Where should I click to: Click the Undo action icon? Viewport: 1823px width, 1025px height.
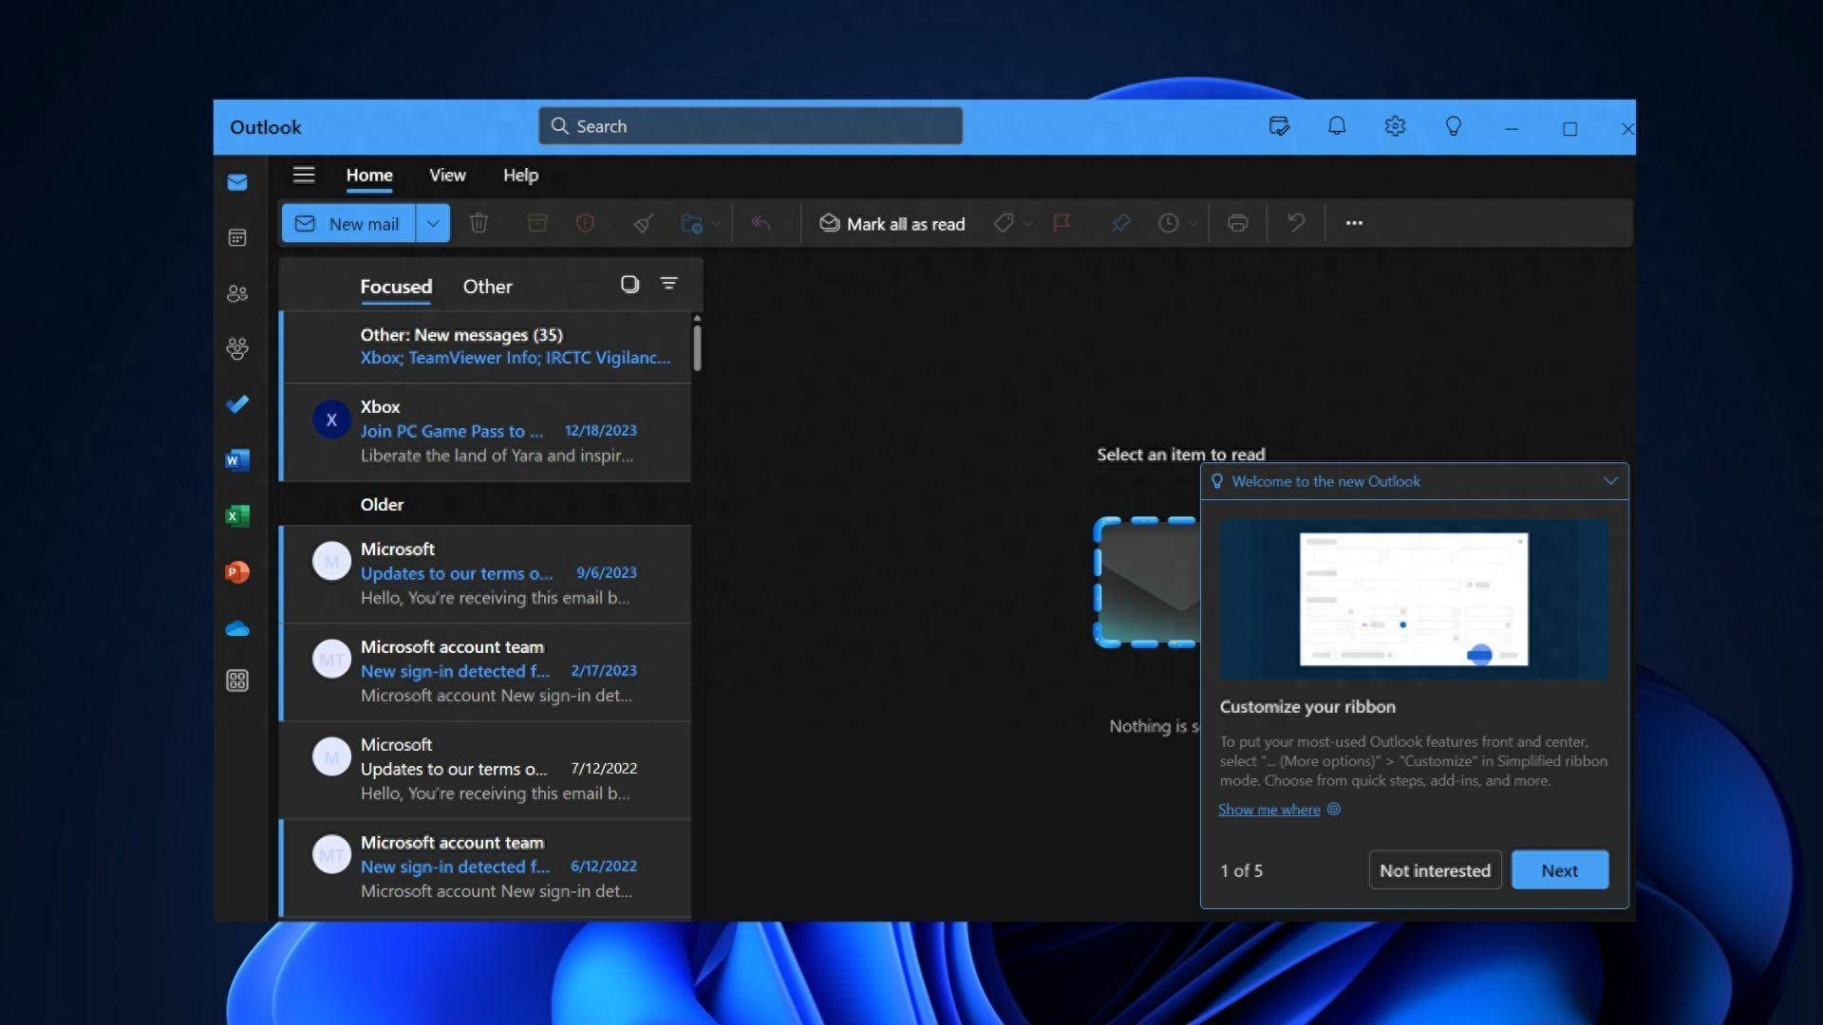pyautogui.click(x=1295, y=223)
